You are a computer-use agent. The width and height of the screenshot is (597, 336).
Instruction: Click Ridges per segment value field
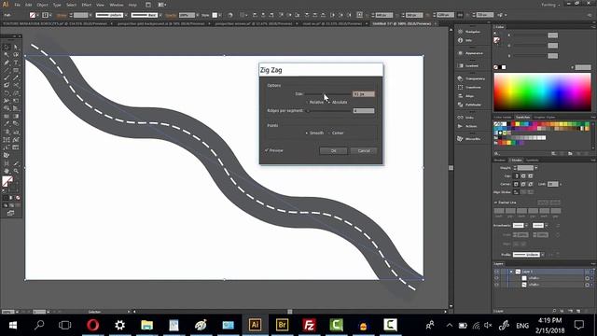click(363, 111)
